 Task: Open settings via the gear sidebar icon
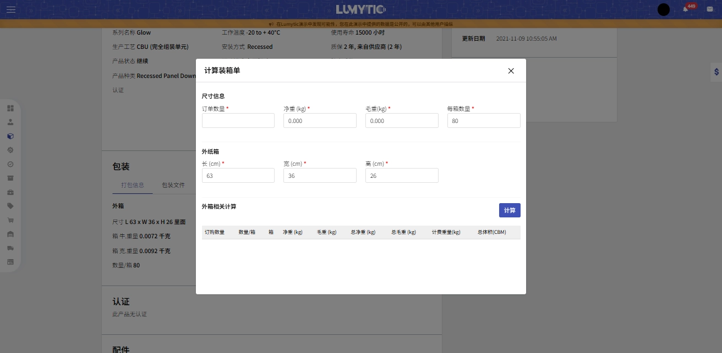tap(10, 150)
